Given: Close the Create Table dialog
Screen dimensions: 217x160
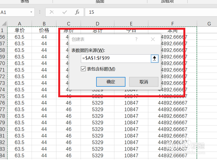Looking at the screenshot, I should click(153, 39).
